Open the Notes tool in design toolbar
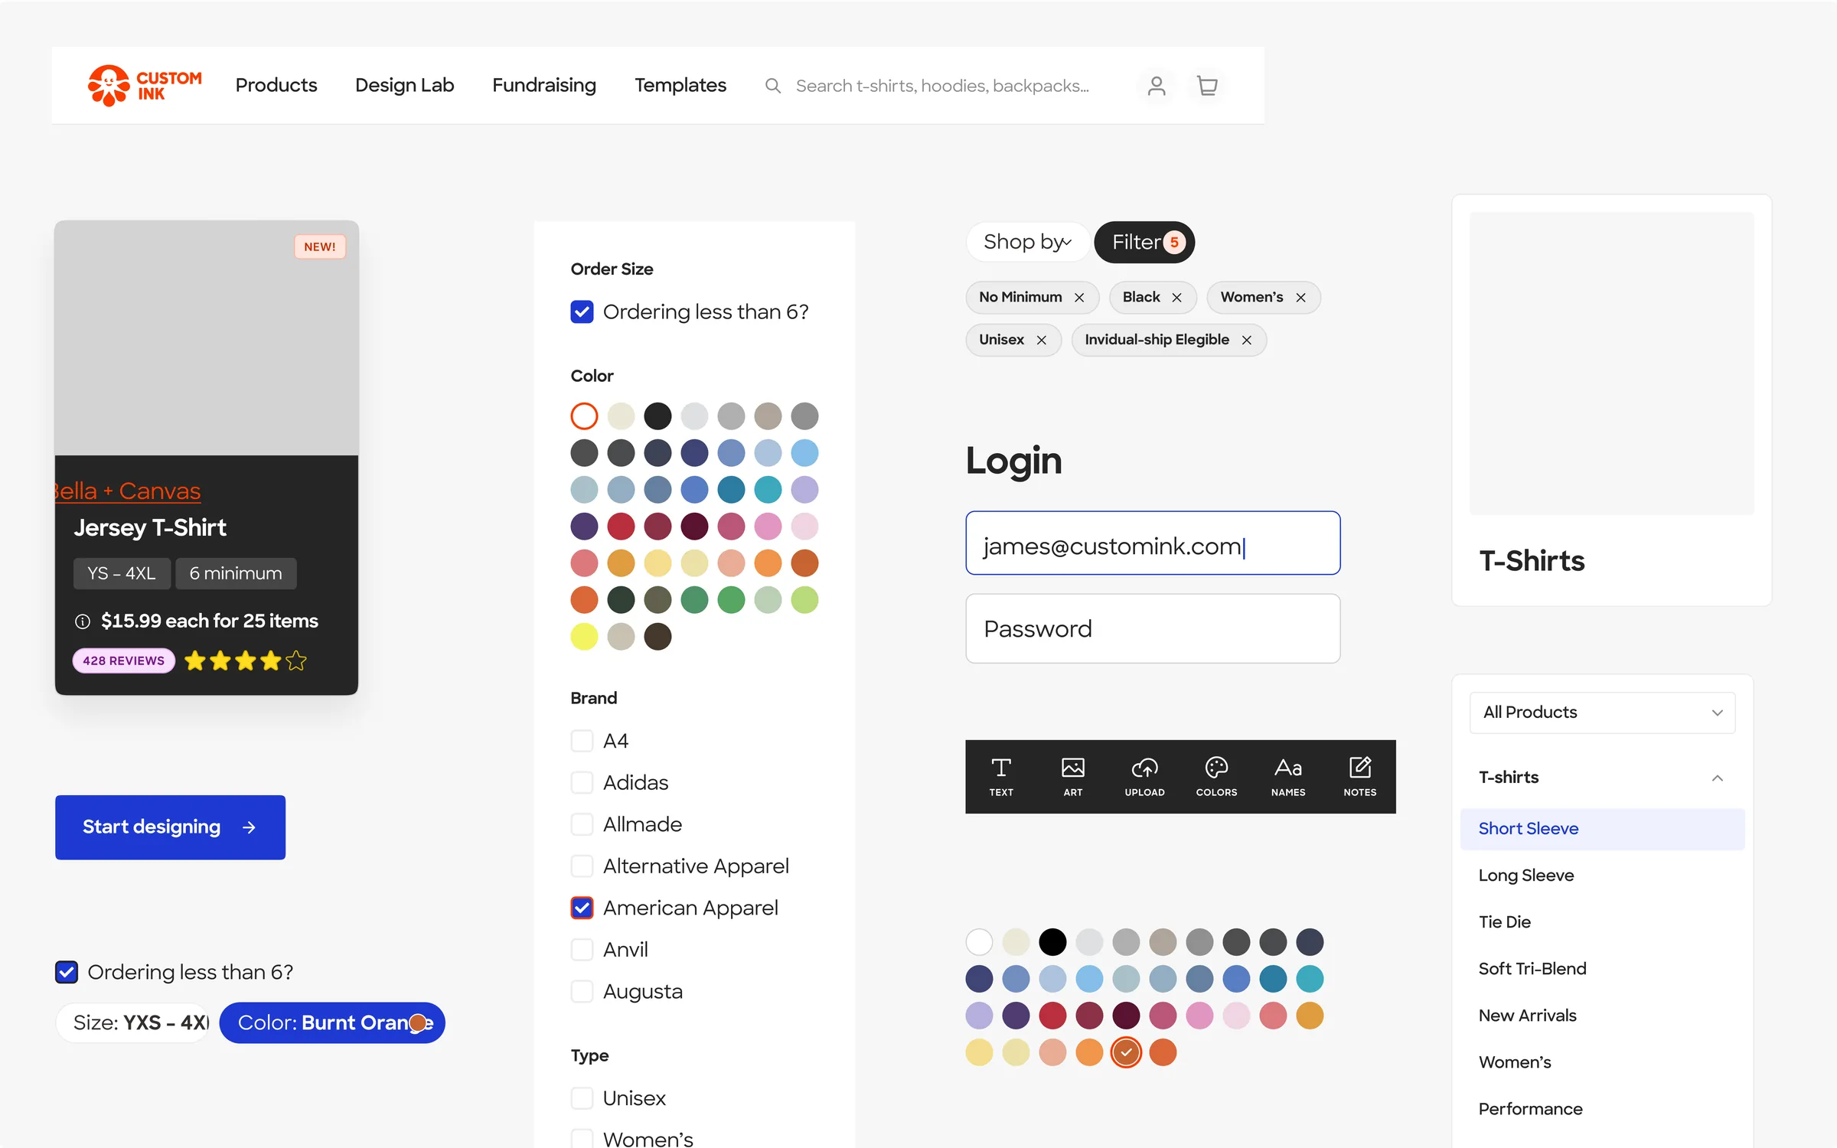Viewport: 1837px width, 1148px height. click(x=1360, y=777)
